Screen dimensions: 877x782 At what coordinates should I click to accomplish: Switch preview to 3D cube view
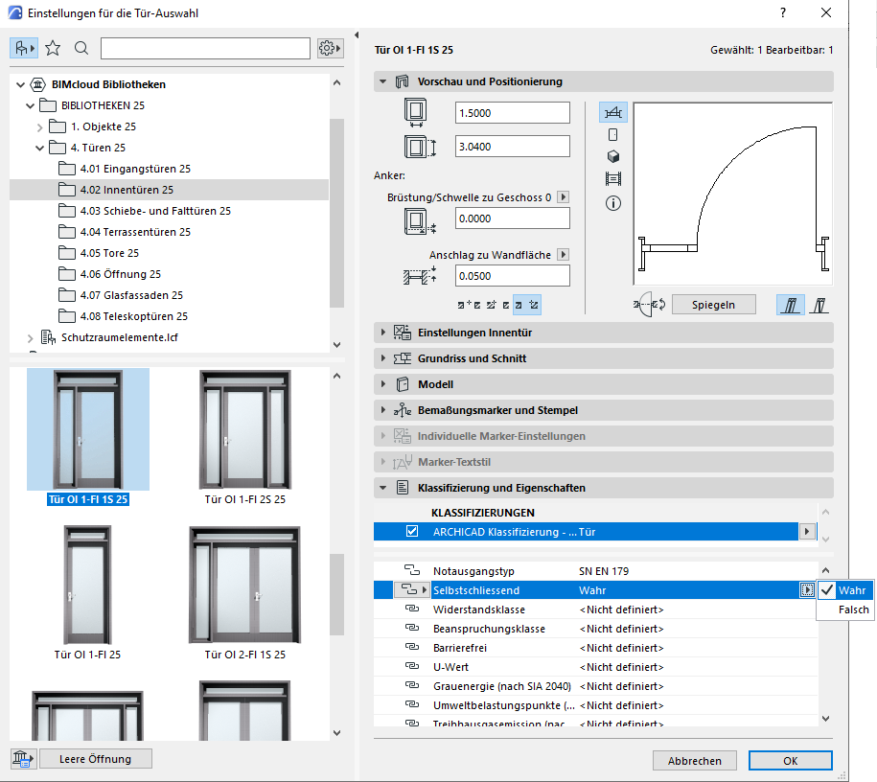tap(613, 156)
